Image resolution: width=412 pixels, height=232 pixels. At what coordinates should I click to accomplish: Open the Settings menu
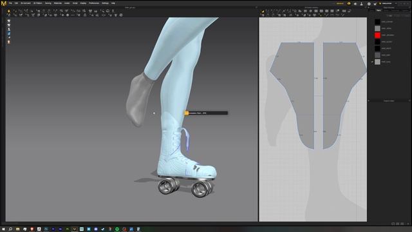(105, 3)
